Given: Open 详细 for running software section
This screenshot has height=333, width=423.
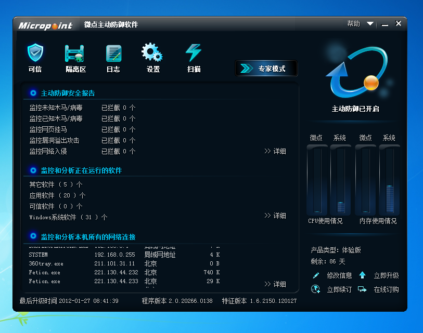Looking at the screenshot, I should coord(279,216).
